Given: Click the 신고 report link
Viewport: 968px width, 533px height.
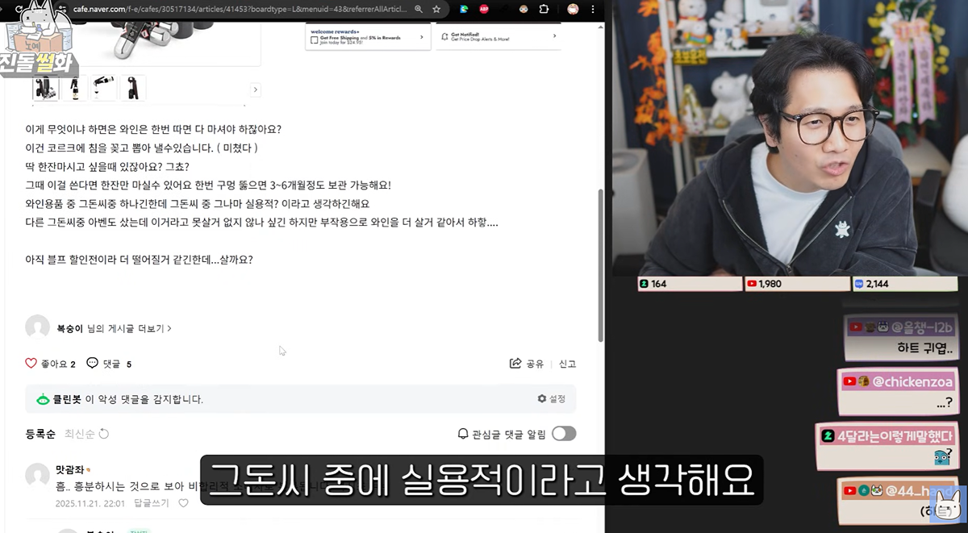Looking at the screenshot, I should [x=568, y=364].
